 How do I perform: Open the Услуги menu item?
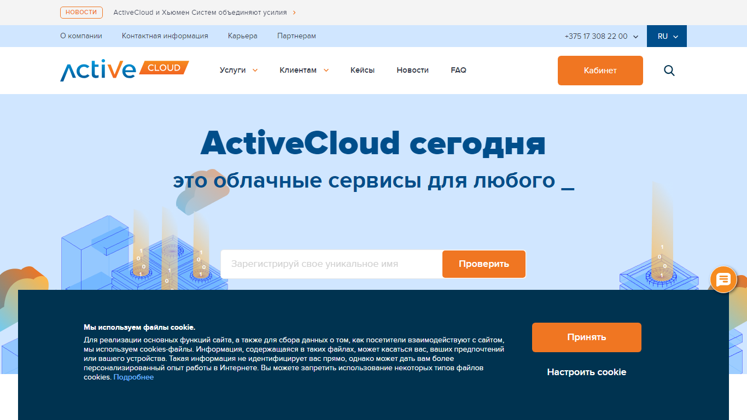pyautogui.click(x=233, y=70)
